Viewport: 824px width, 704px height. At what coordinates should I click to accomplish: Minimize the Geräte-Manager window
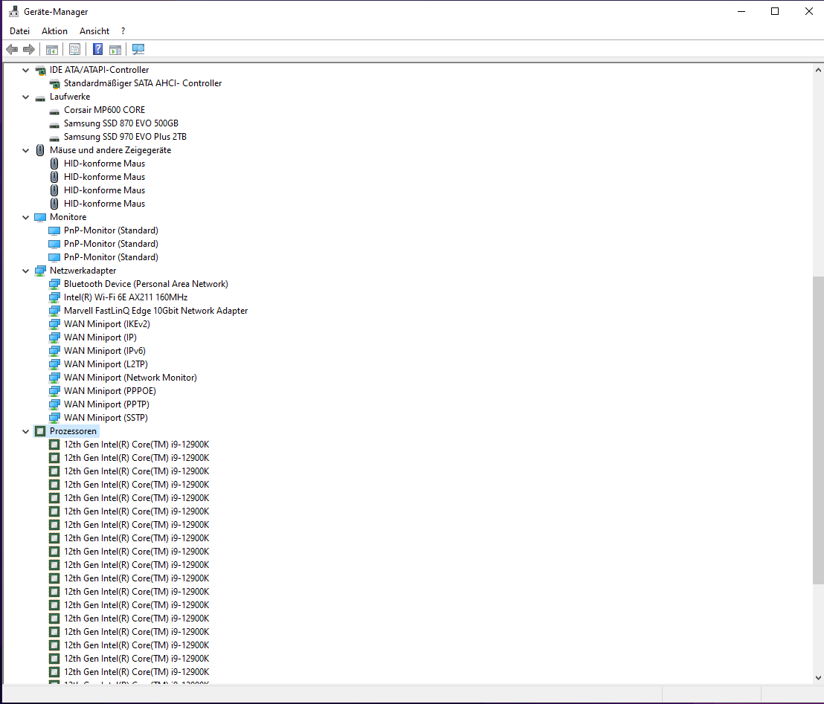(x=741, y=12)
